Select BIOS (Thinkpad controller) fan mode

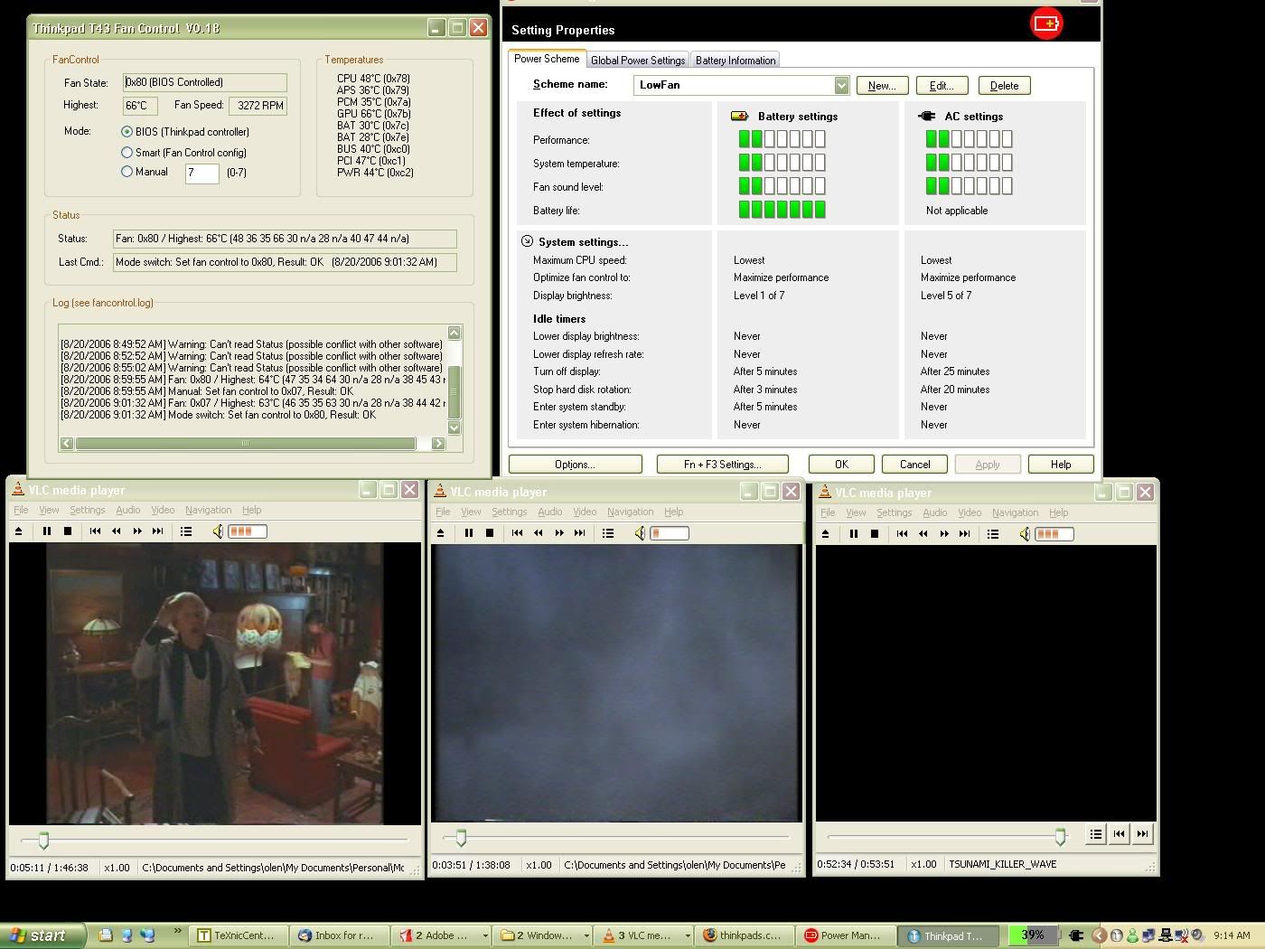tap(127, 132)
